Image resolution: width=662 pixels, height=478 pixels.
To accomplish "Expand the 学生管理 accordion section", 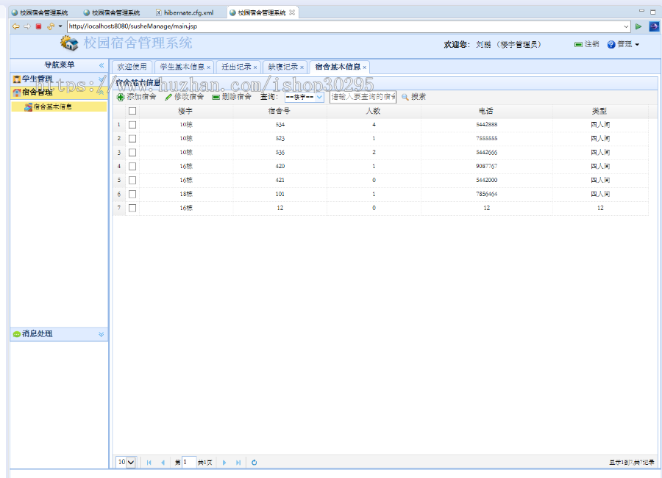I will point(101,79).
